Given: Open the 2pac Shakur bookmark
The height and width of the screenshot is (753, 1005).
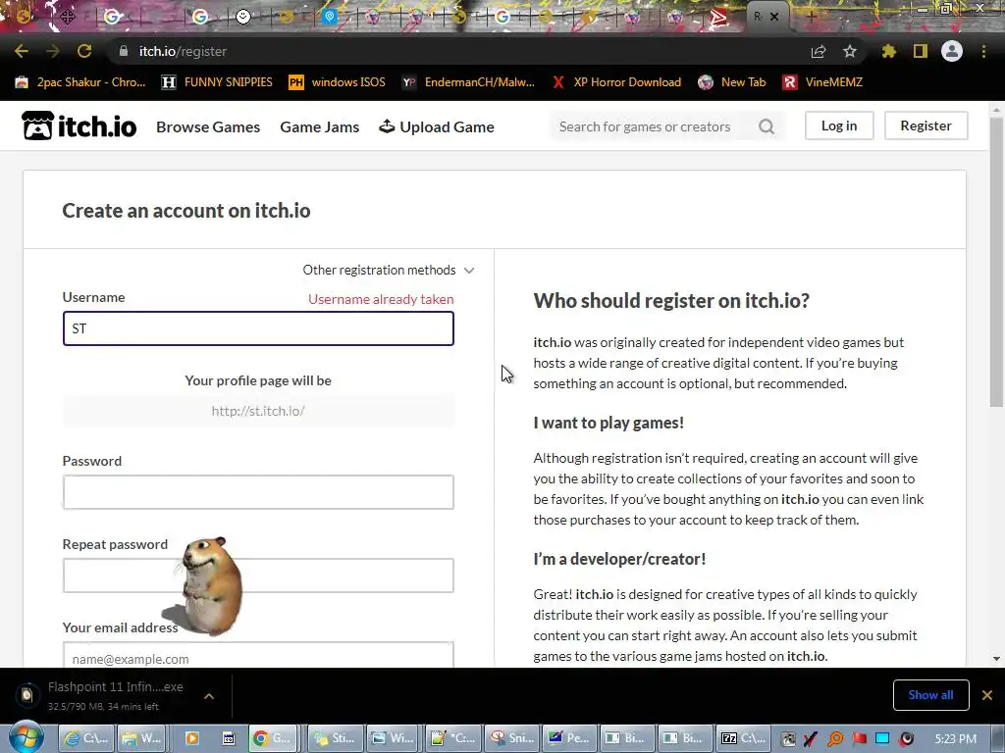Looking at the screenshot, I should 80,82.
